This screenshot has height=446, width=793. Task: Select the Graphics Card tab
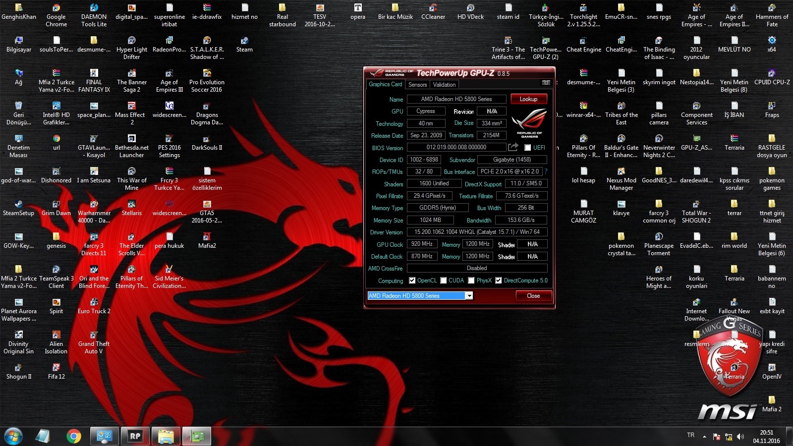point(385,84)
